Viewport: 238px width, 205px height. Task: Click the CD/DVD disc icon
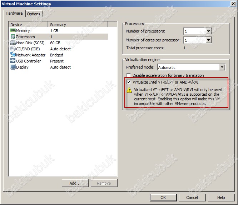(x=13, y=49)
